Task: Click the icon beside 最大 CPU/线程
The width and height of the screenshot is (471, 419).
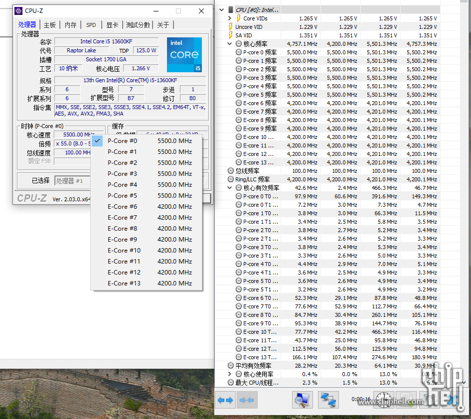Action: [x=231, y=383]
